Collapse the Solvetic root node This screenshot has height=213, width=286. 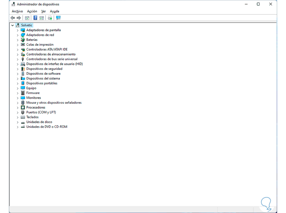tap(12, 25)
